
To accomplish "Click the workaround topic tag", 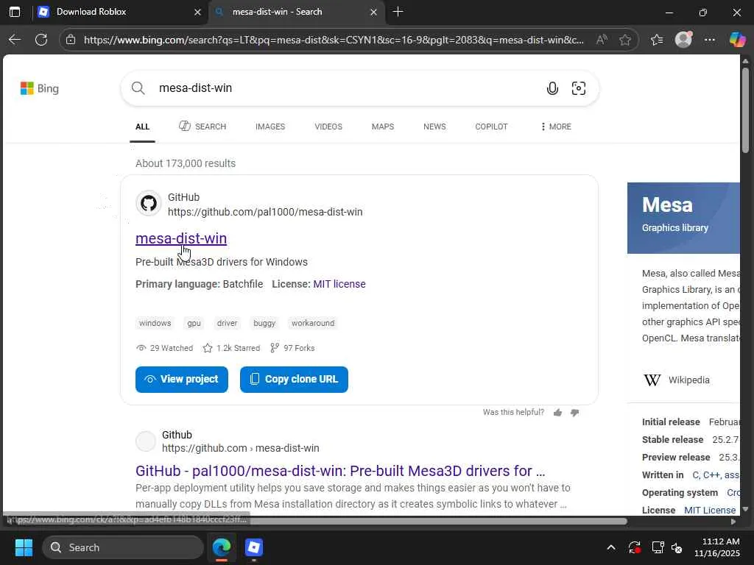I will [313, 323].
